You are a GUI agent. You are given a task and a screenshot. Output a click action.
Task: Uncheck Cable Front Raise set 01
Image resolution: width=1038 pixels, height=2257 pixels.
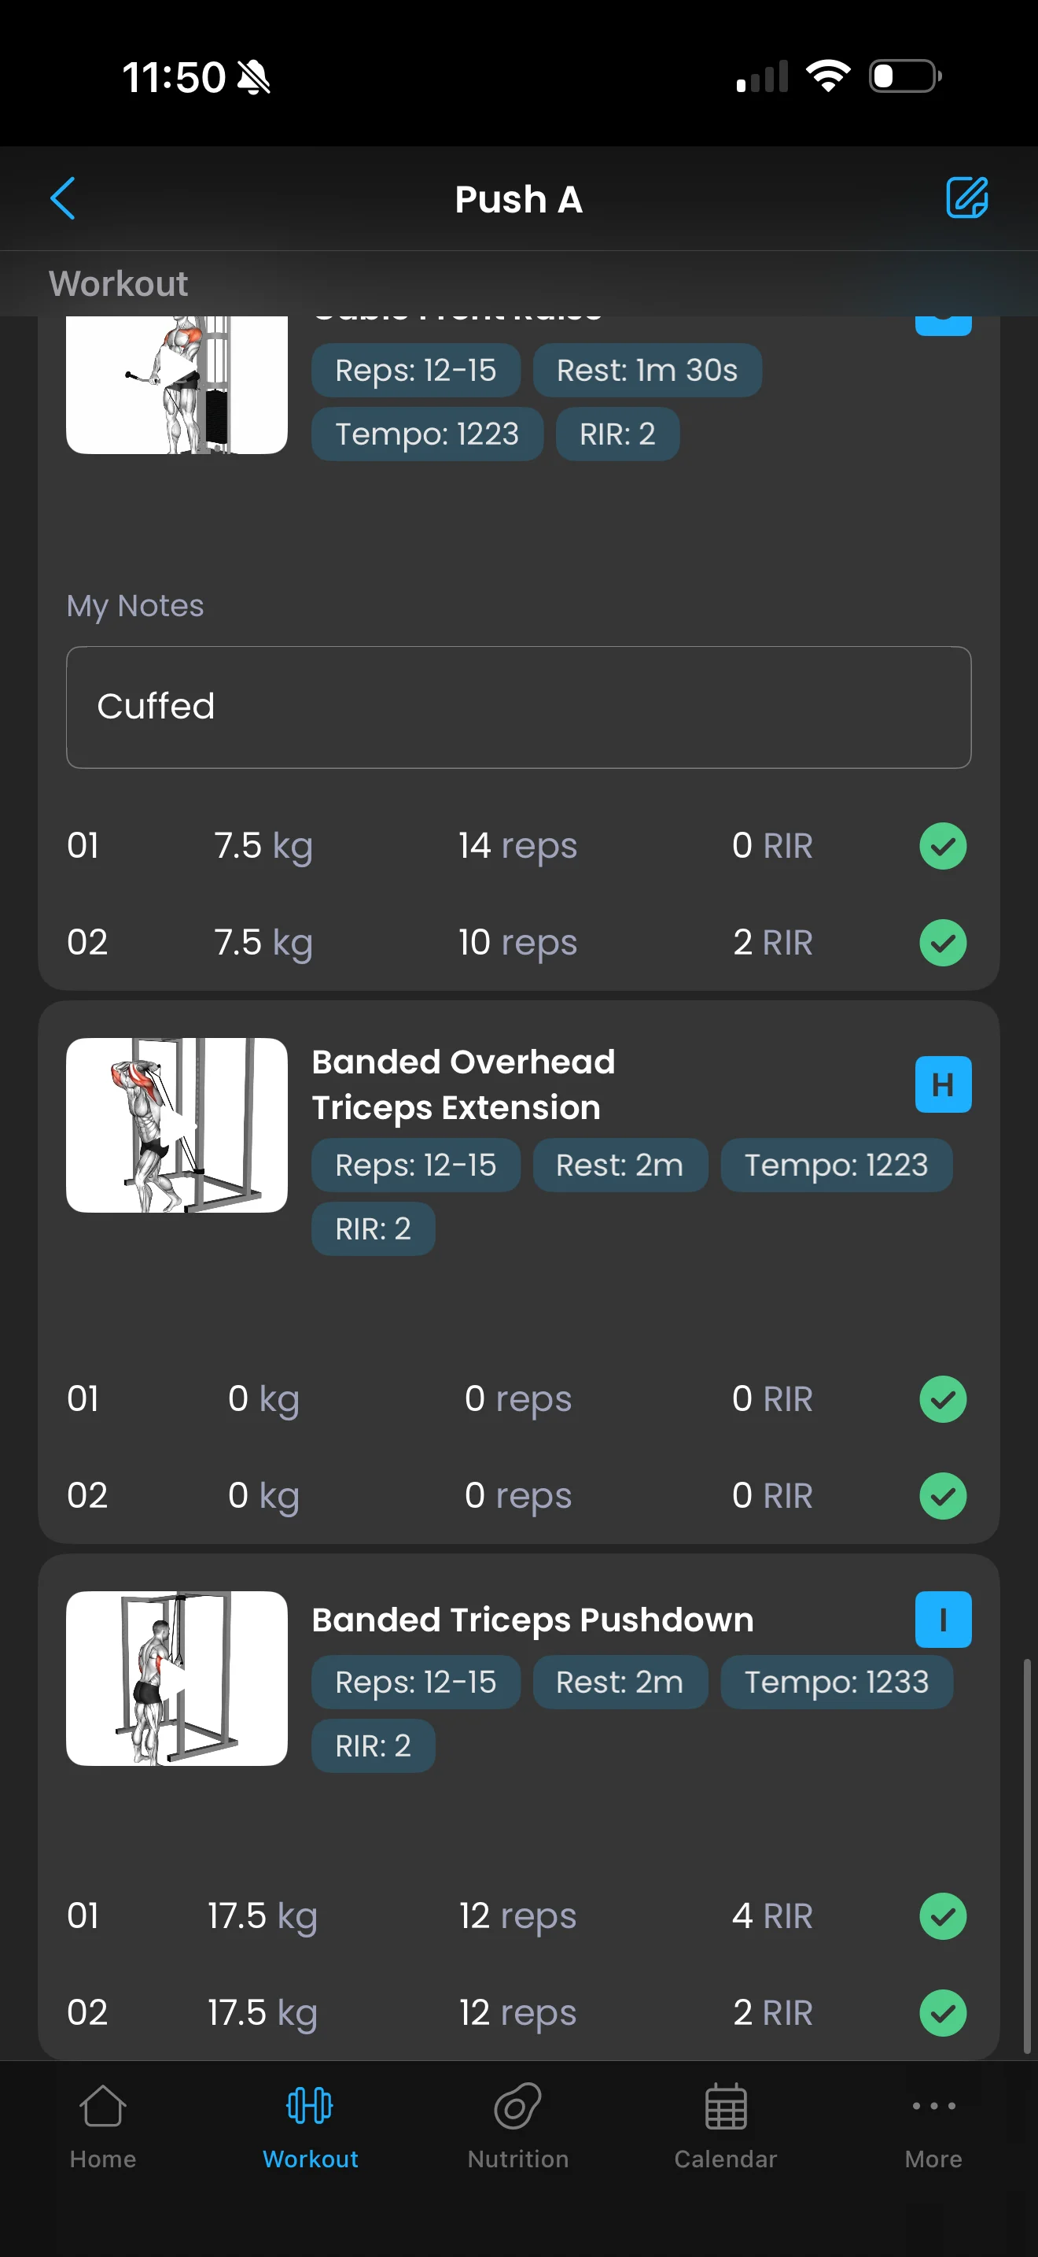pyautogui.click(x=943, y=847)
